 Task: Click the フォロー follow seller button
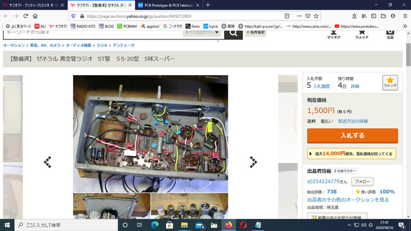coord(362,181)
